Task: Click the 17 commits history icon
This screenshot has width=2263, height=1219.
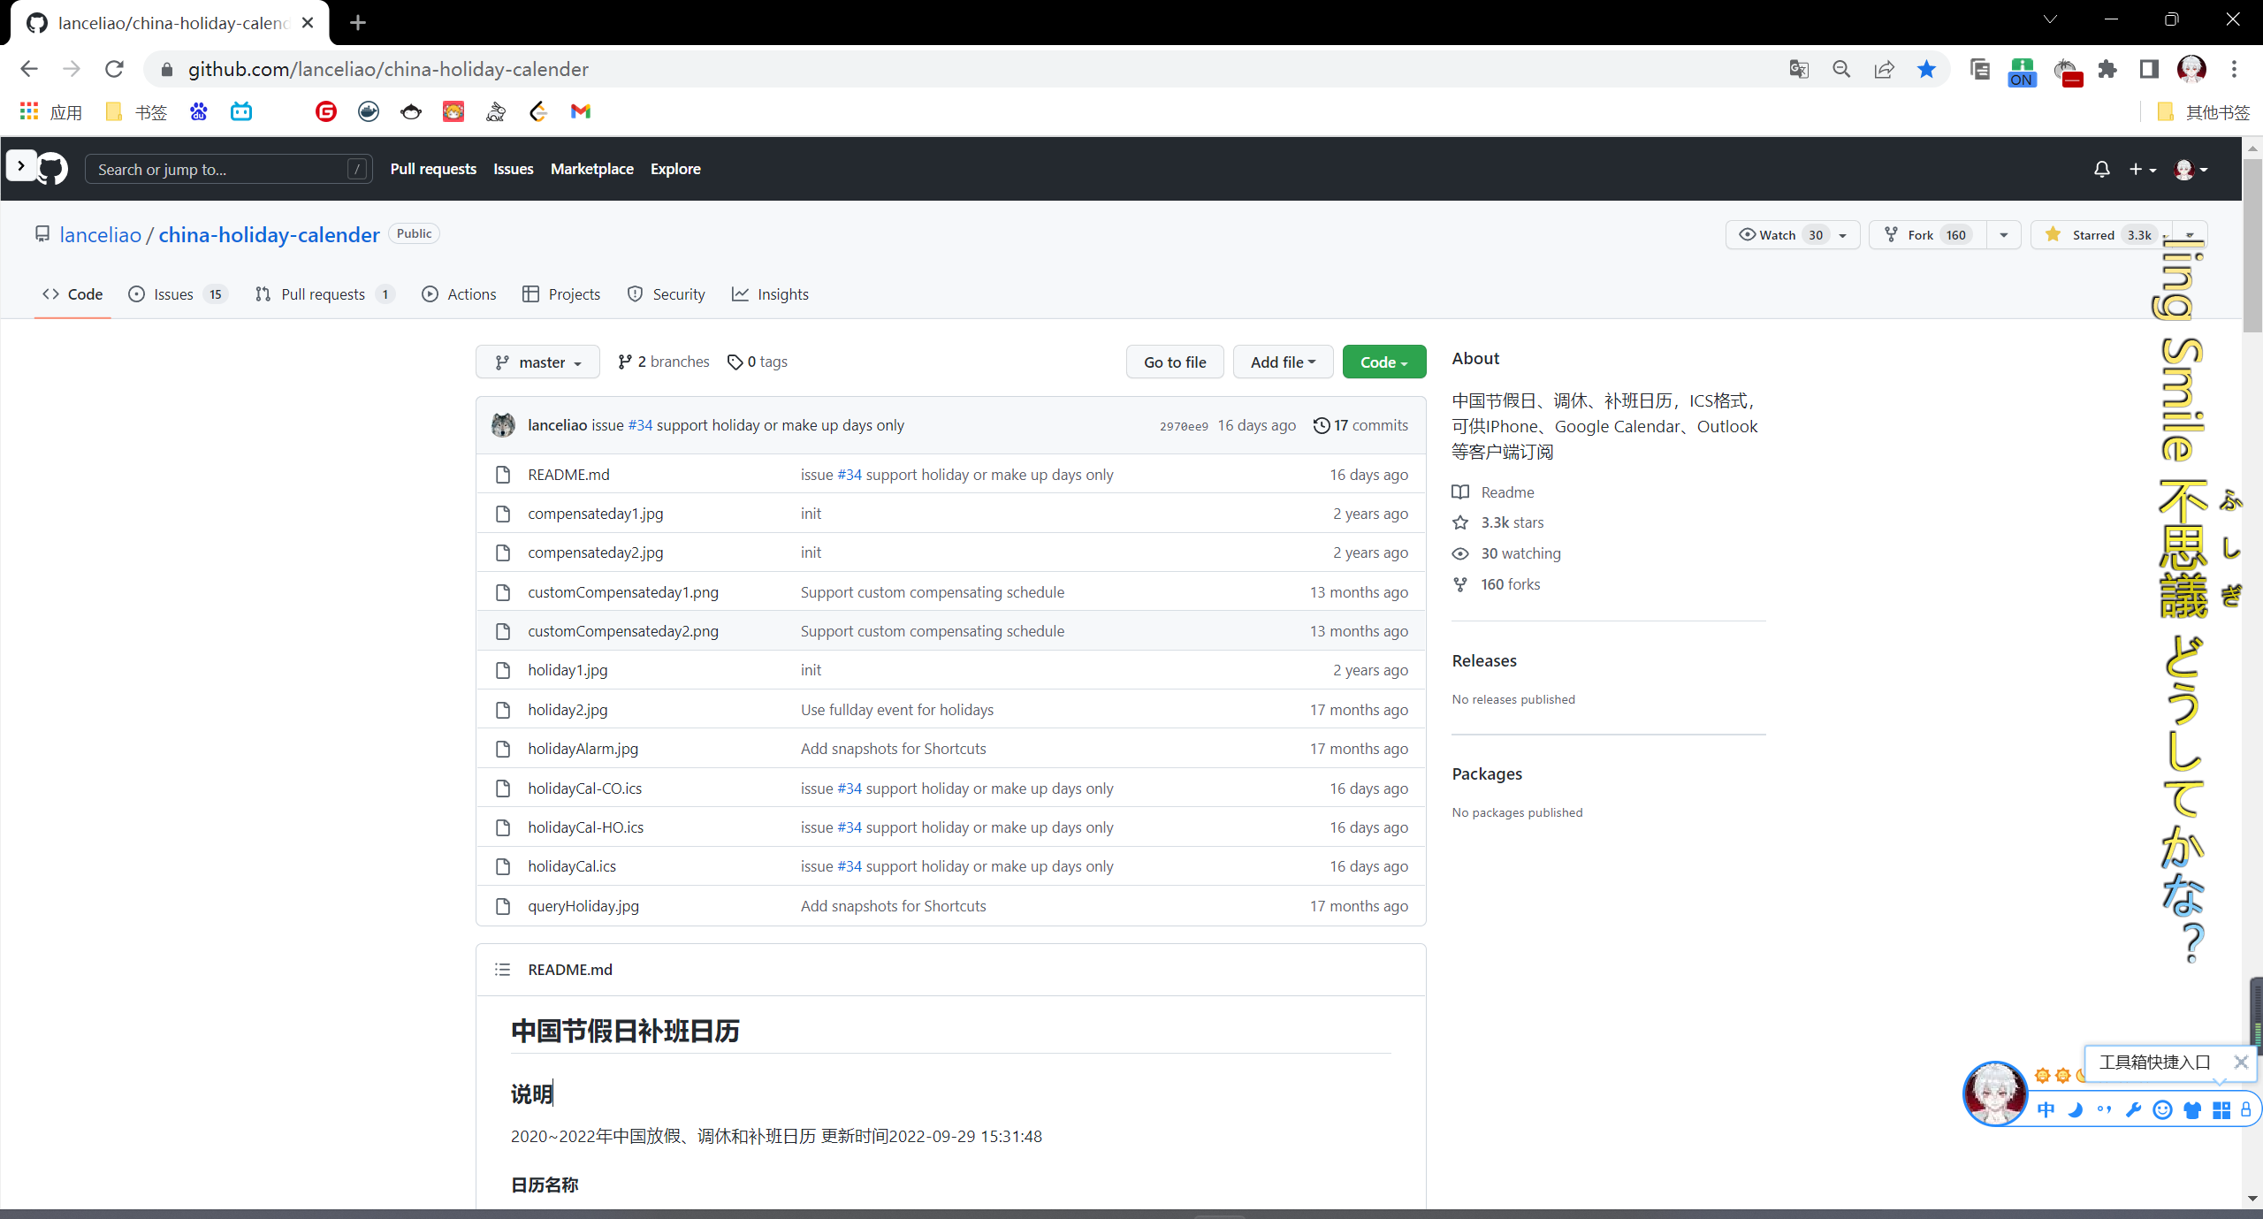Action: [x=1321, y=425]
